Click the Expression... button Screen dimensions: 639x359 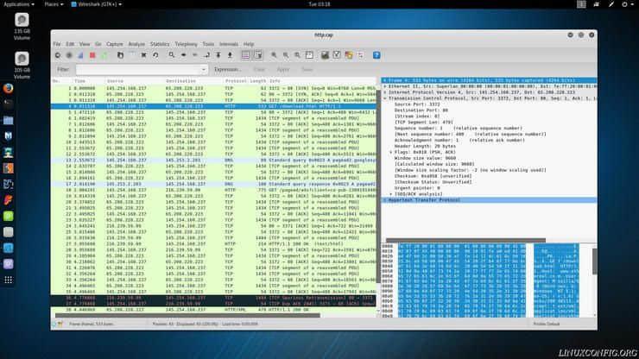(228, 69)
